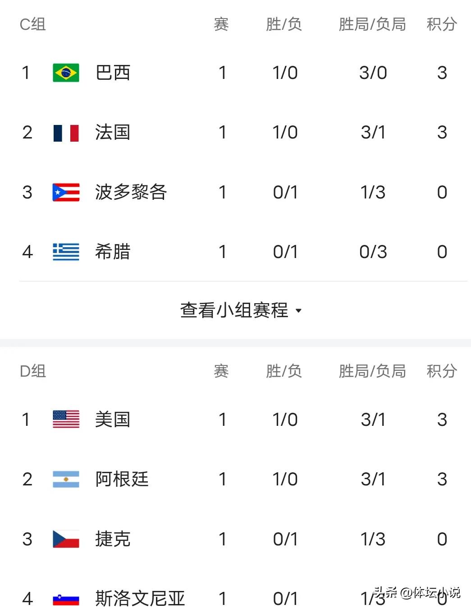Screen dimensions: 471x609
Task: Open the 法国 team name
Action: pyautogui.click(x=113, y=133)
